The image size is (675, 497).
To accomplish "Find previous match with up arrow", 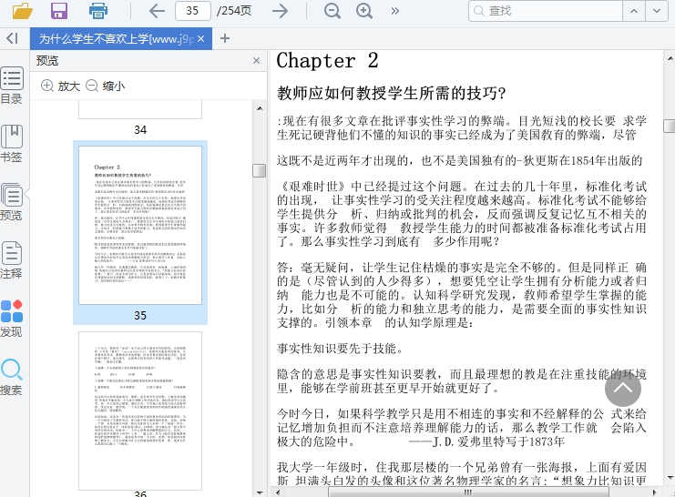I will [634, 11].
